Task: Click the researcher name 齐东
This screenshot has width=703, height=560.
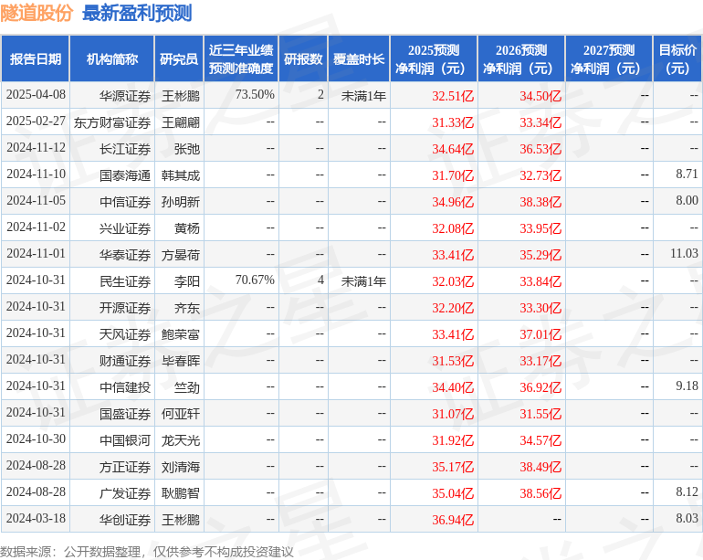Action: coord(187,307)
